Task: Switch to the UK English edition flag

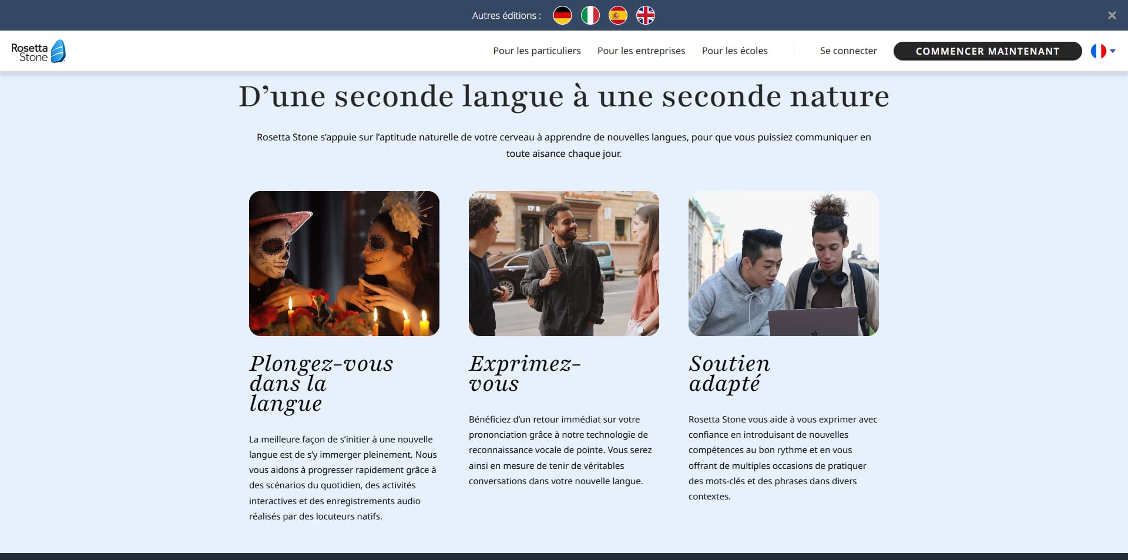Action: 645,15
